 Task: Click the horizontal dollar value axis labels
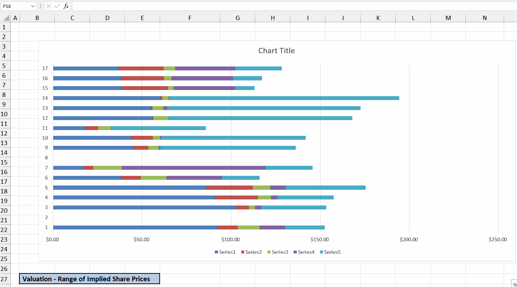[x=231, y=239]
